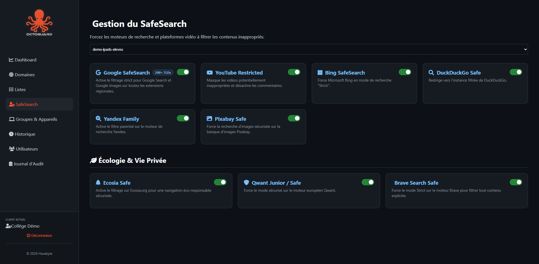This screenshot has height=264, width=539.
Task: Click the Google G icon
Action: 98,73
